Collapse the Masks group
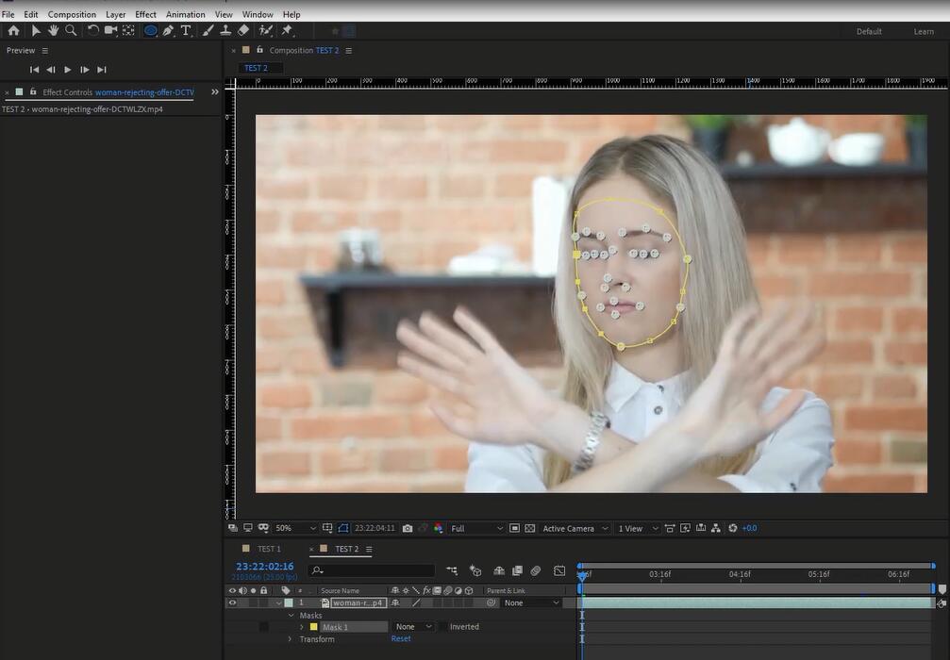Viewport: 950px width, 660px height. tap(291, 615)
